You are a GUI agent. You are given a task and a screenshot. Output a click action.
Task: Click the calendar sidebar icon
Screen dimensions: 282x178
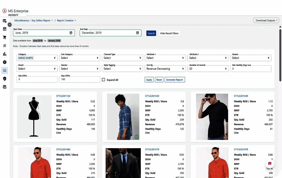point(5,29)
